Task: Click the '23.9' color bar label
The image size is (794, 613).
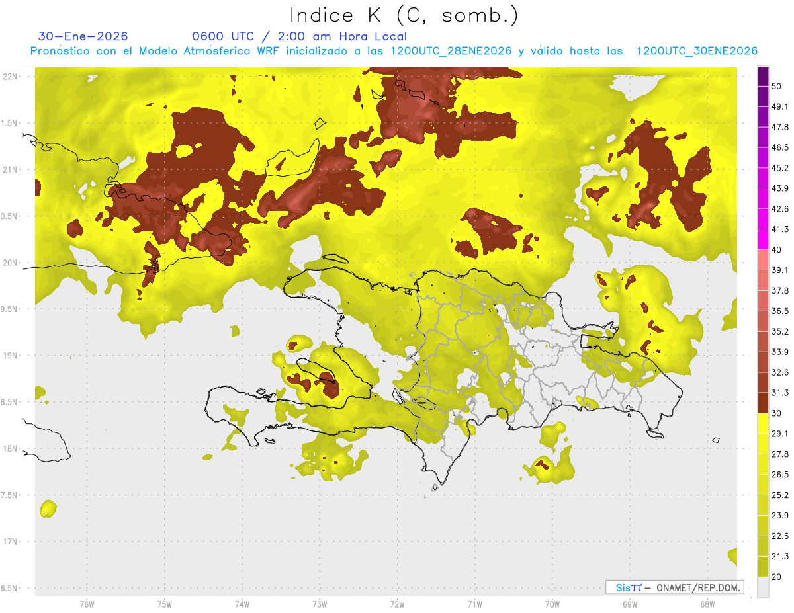Action: point(780,516)
